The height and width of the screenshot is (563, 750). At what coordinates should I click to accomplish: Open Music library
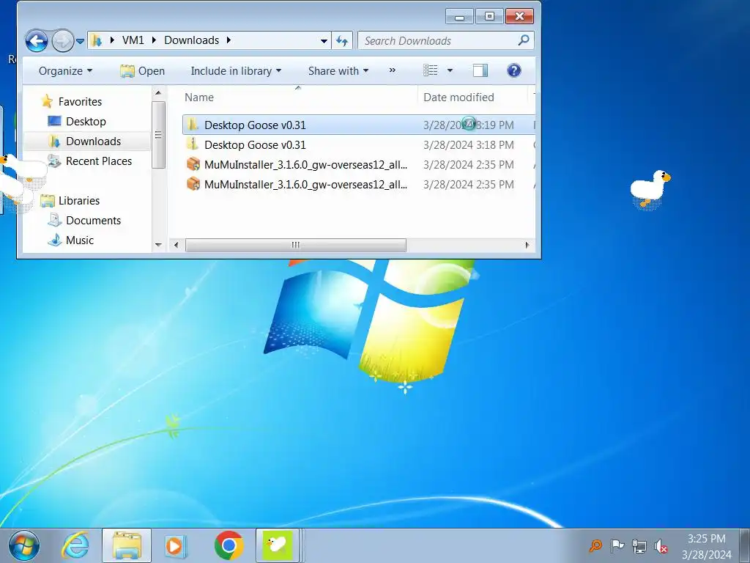(80, 240)
